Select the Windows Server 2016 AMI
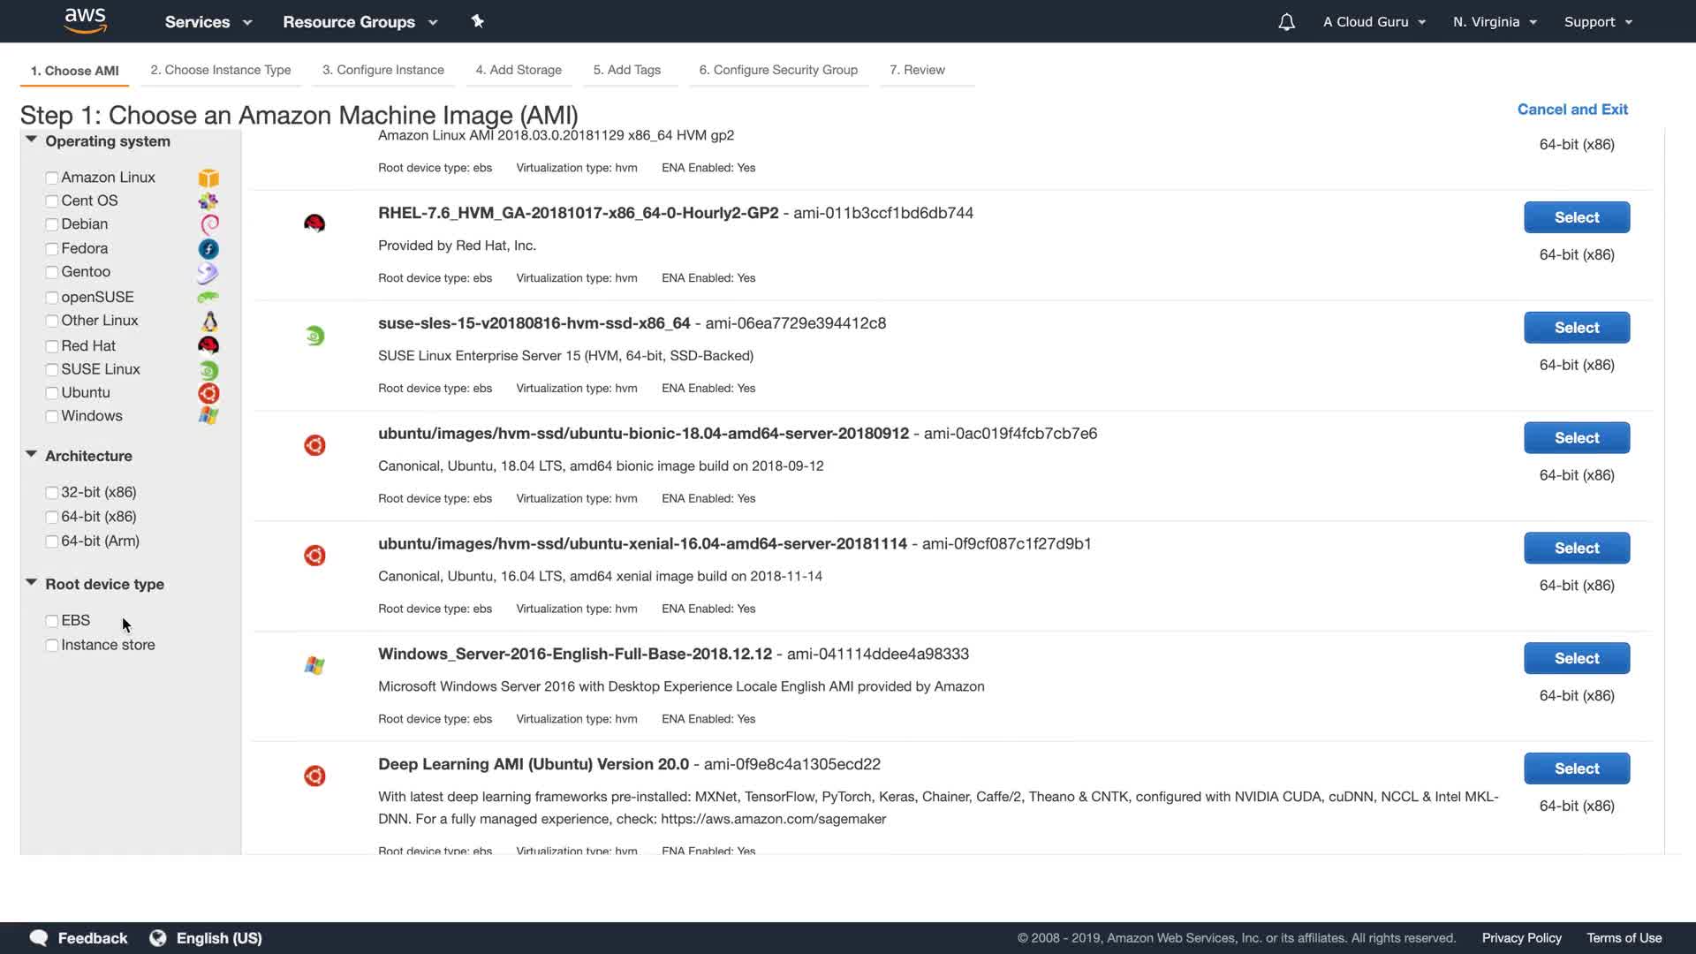 pyautogui.click(x=1576, y=658)
